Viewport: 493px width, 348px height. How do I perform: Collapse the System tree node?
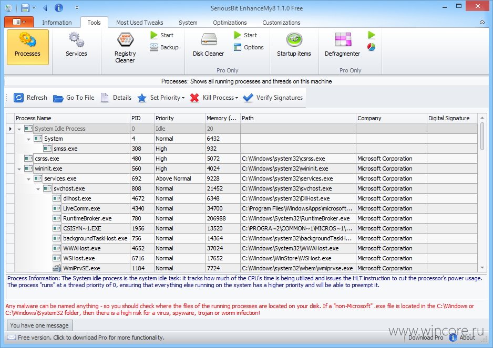pyautogui.click(x=28, y=139)
